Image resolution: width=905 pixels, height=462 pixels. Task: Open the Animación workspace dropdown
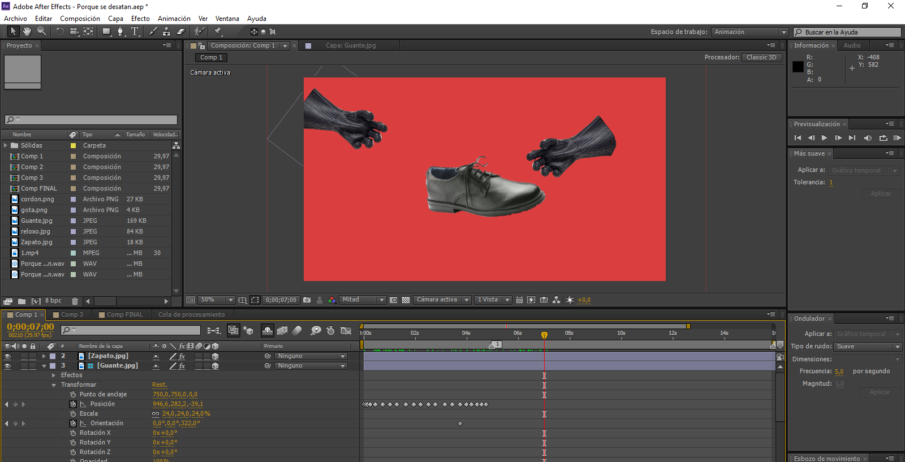click(x=749, y=32)
